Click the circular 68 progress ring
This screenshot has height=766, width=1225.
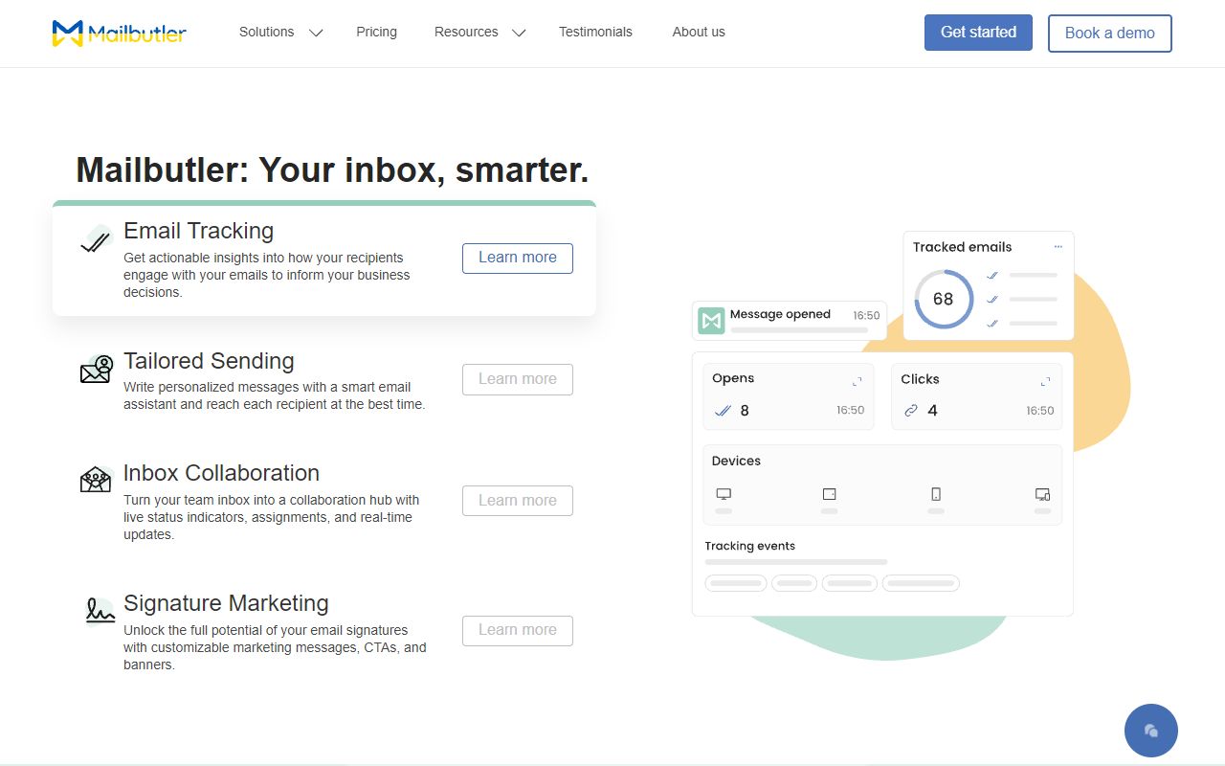(x=943, y=299)
